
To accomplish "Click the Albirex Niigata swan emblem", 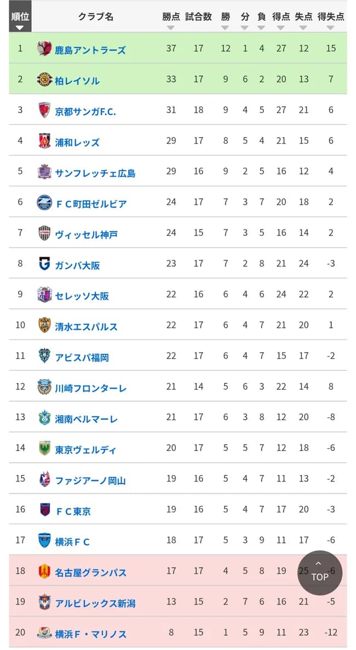I will click(43, 601).
